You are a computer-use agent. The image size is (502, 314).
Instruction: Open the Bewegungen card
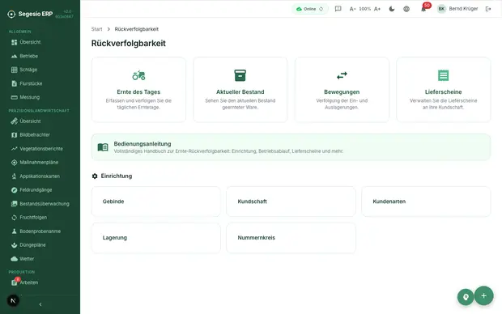342,90
